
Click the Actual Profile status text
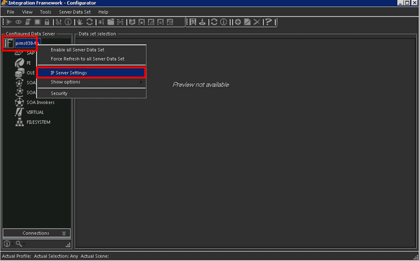pyautogui.click(x=16, y=256)
